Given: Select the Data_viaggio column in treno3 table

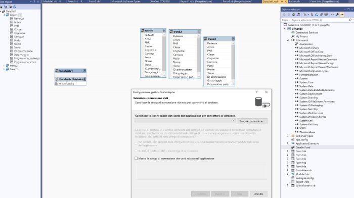Looking at the screenshot, I should [x=214, y=80].
